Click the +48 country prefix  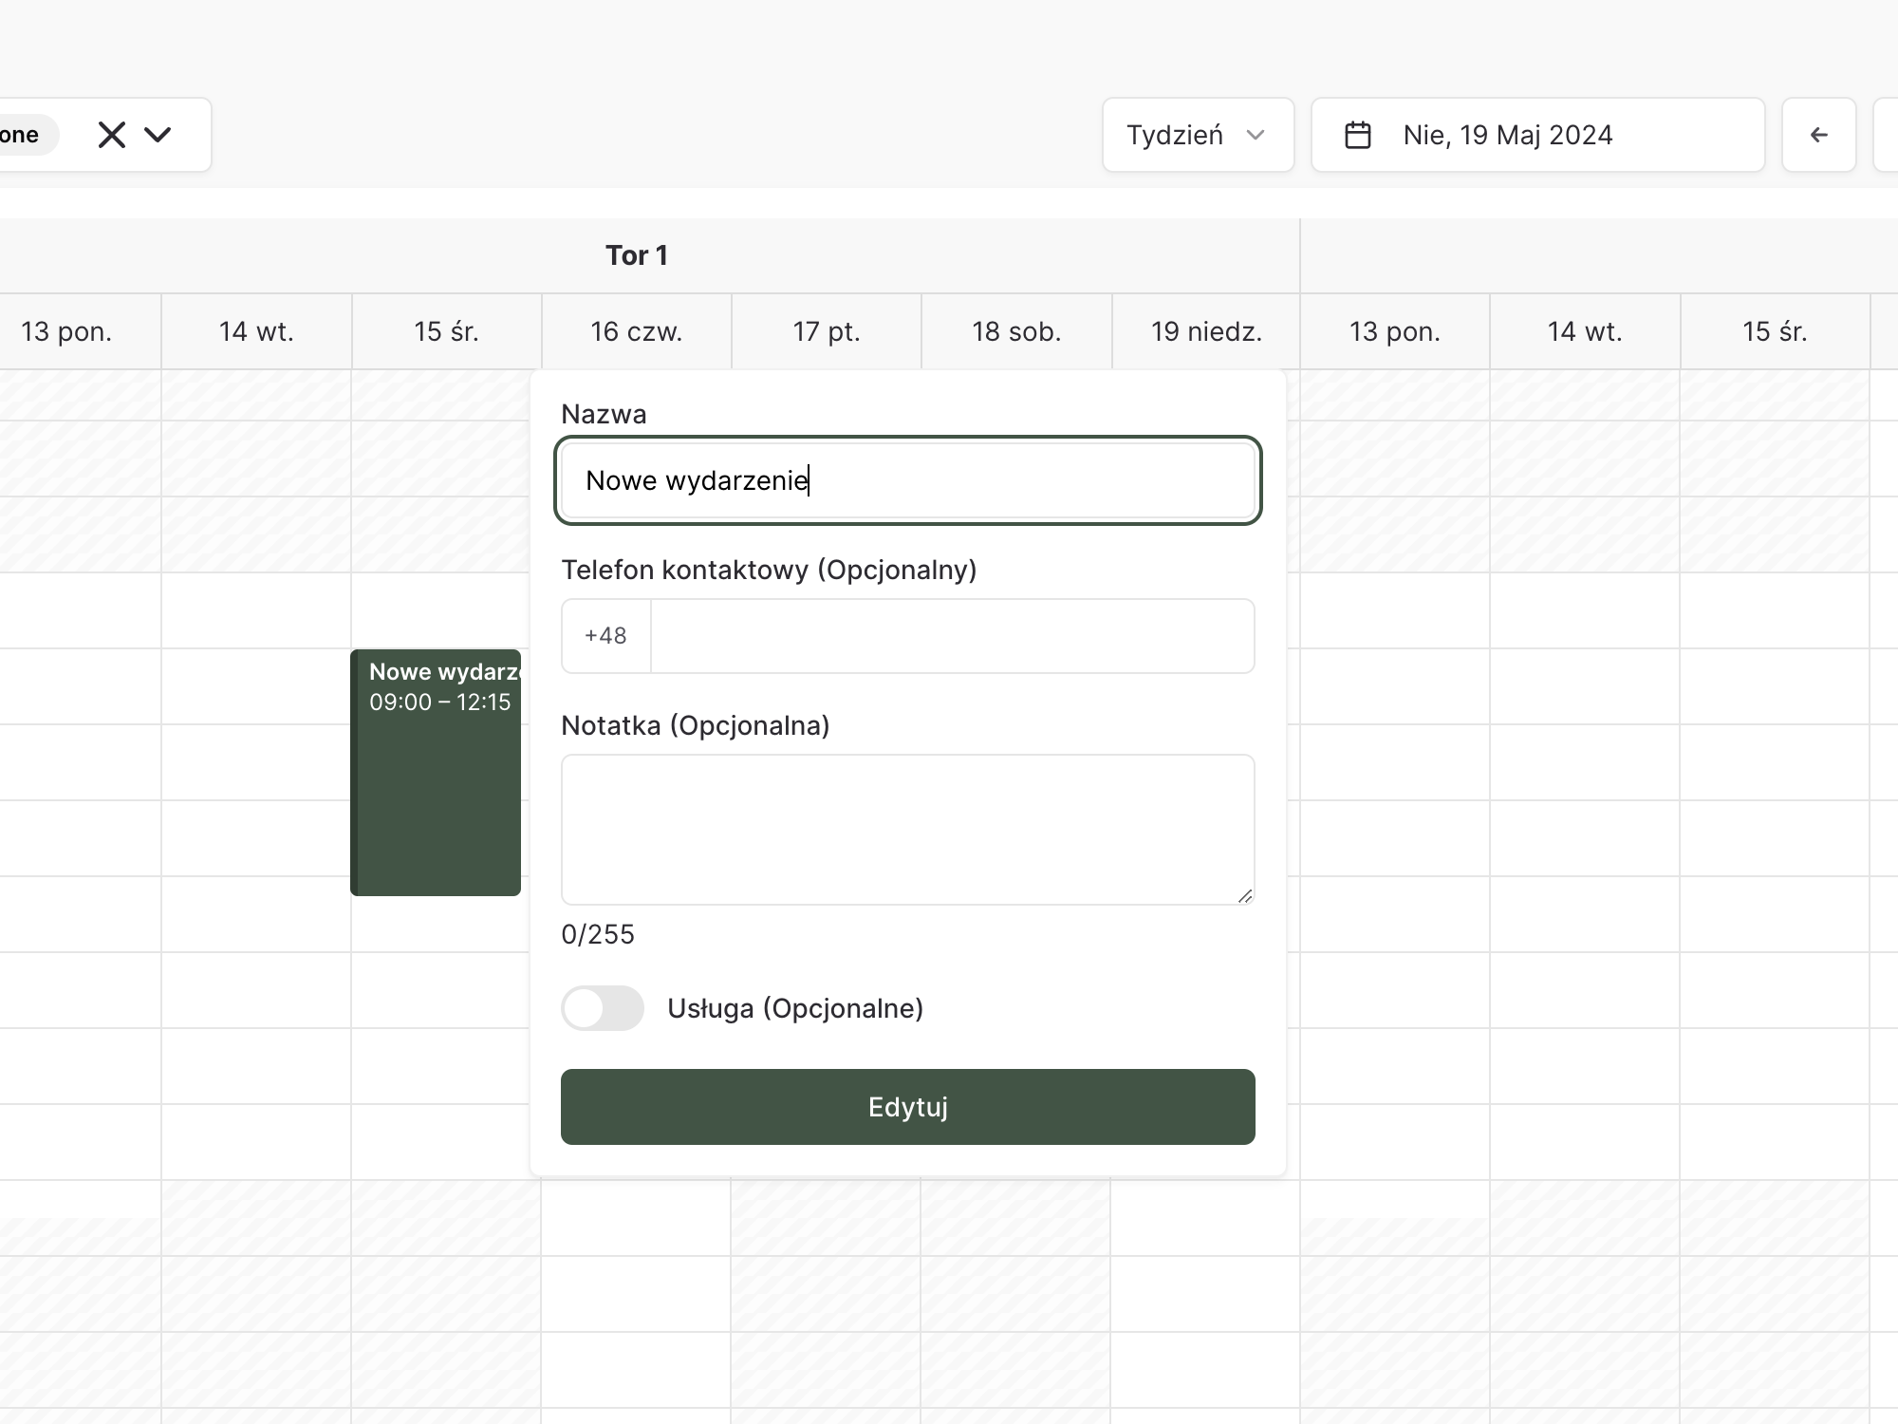pos(605,636)
